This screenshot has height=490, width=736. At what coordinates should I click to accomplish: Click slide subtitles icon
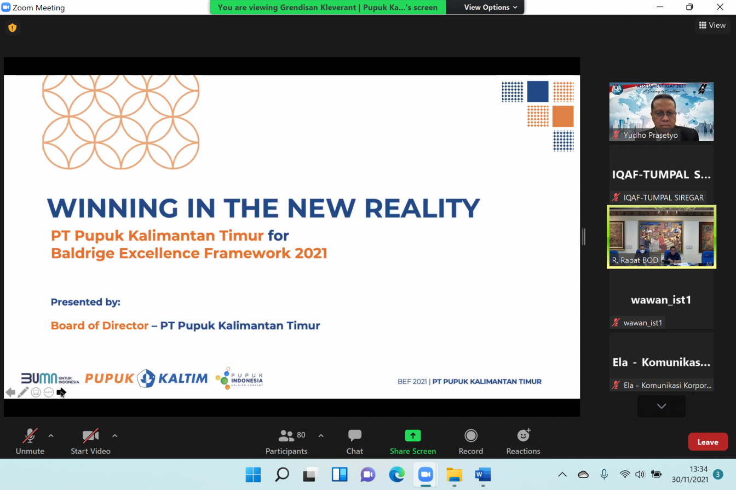pos(36,392)
